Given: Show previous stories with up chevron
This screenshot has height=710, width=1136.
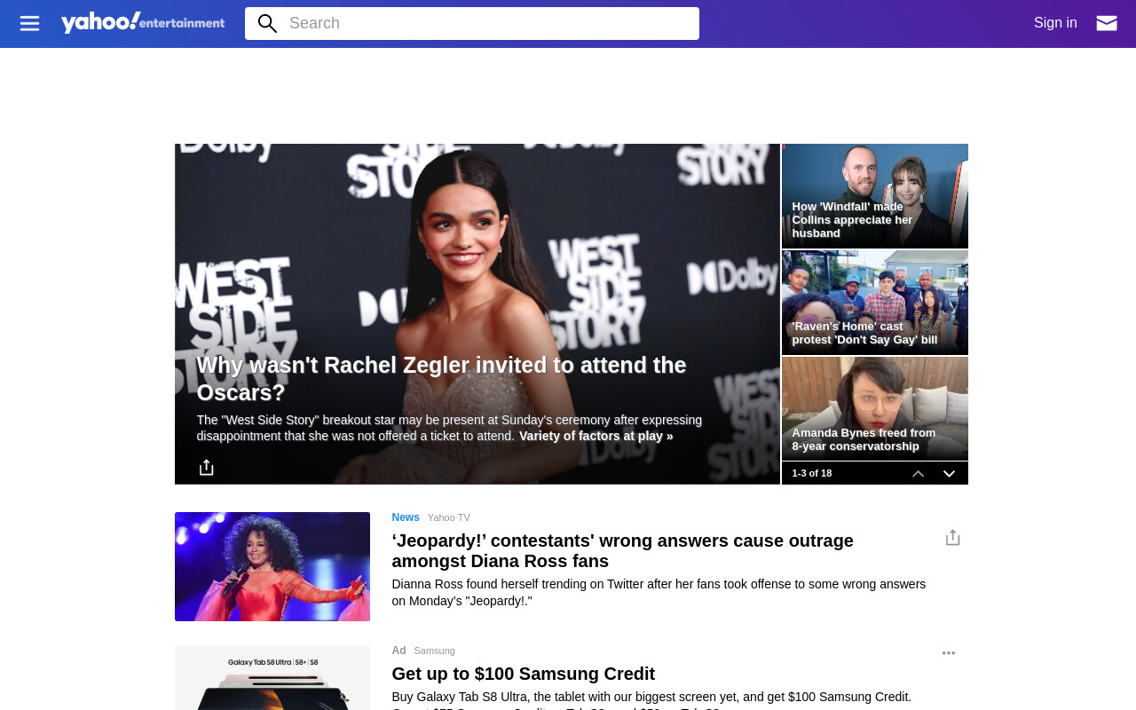Looking at the screenshot, I should [x=919, y=474].
